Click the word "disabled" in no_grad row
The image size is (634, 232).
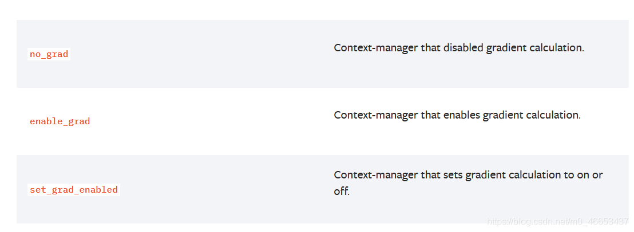pos(463,48)
